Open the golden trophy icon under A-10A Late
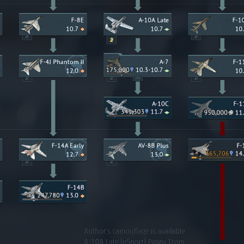 (x=112, y=40)
